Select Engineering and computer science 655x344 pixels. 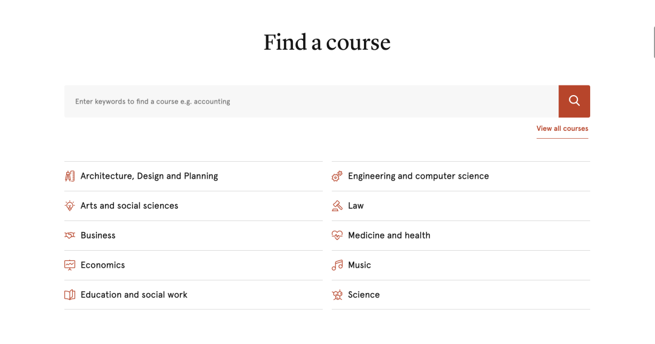pyautogui.click(x=418, y=176)
